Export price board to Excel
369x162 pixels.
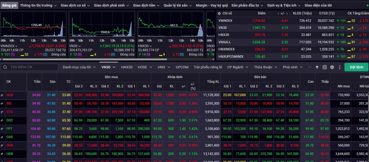click(x=324, y=67)
